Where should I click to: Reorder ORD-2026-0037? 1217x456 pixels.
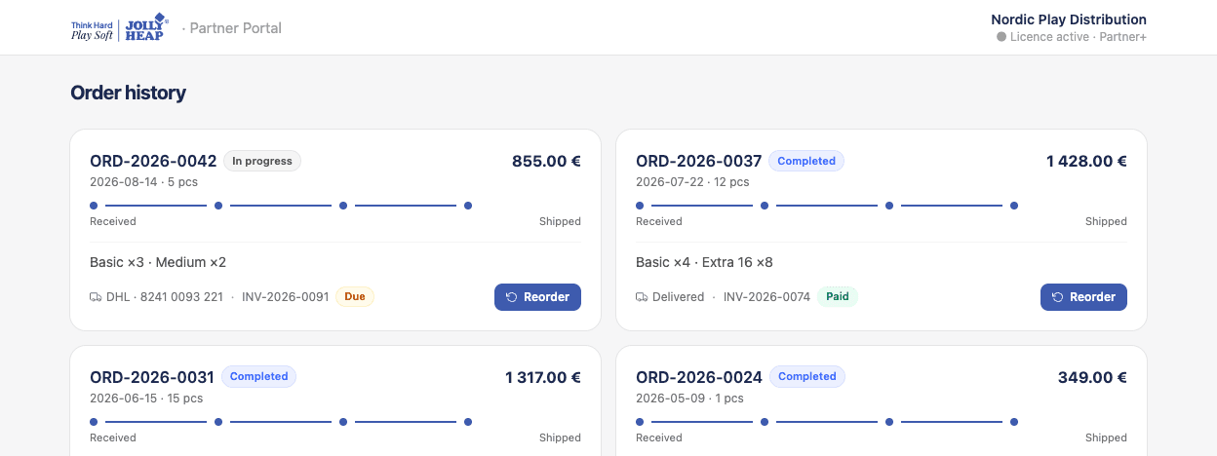[x=1083, y=297]
